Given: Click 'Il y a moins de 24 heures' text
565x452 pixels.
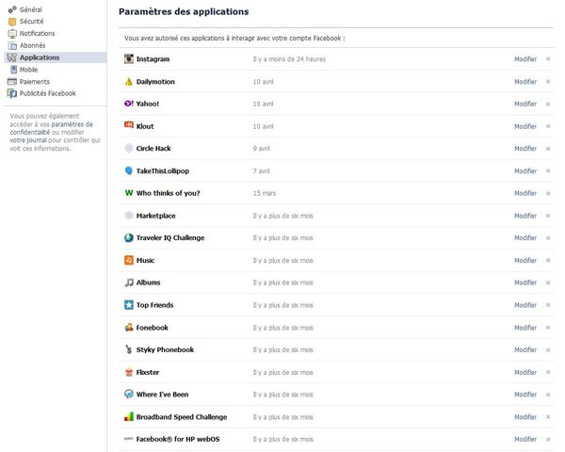Looking at the screenshot, I should (x=289, y=59).
